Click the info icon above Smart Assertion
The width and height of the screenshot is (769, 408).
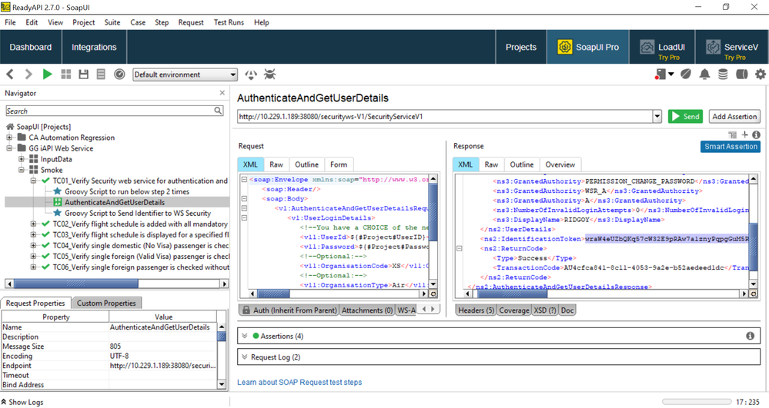757,134
